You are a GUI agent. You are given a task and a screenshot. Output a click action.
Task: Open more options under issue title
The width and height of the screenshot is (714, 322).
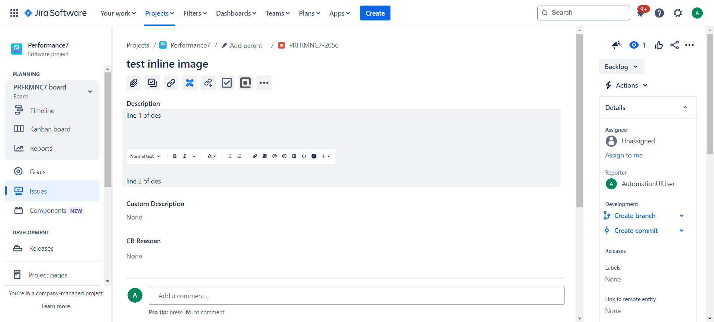(264, 83)
